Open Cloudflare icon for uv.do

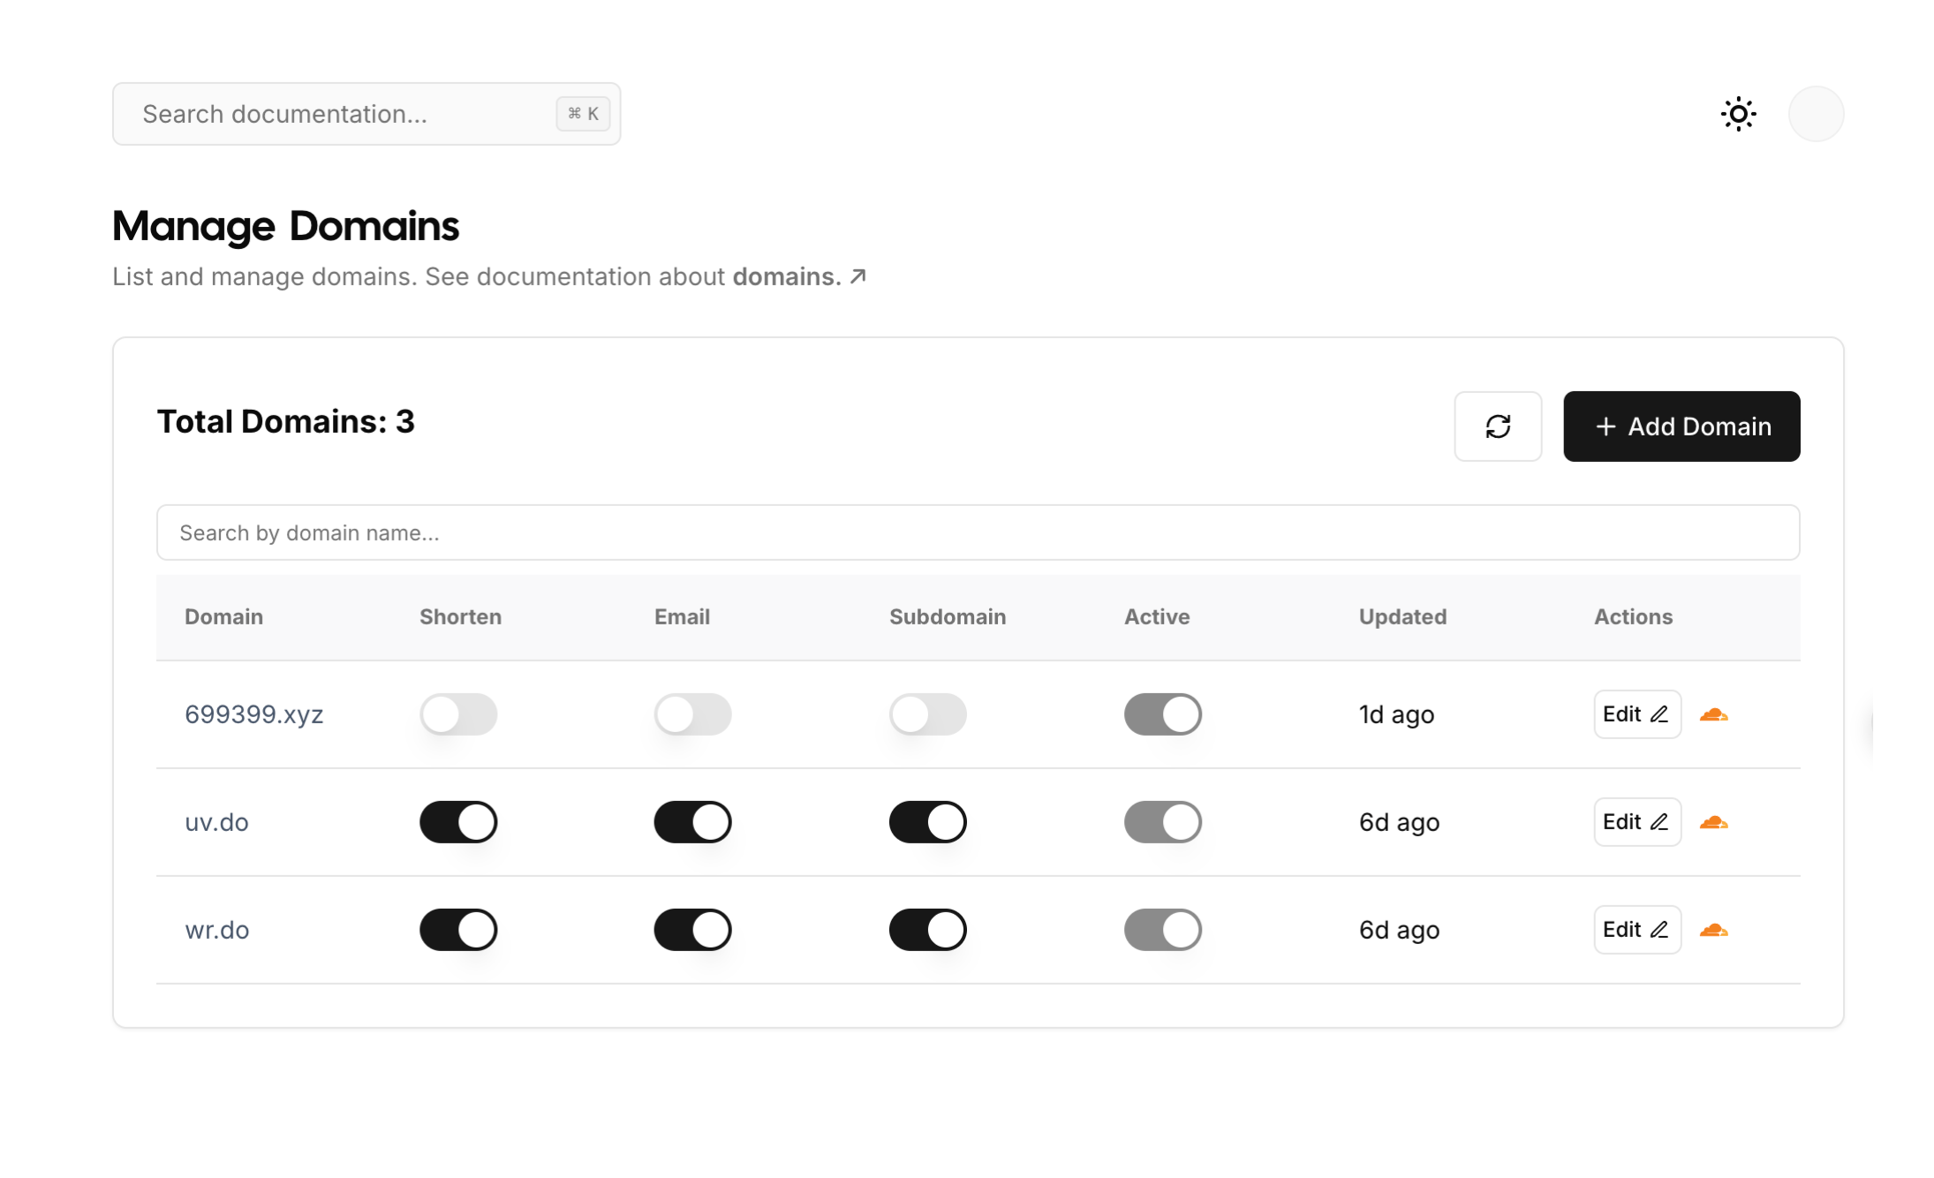click(1713, 822)
